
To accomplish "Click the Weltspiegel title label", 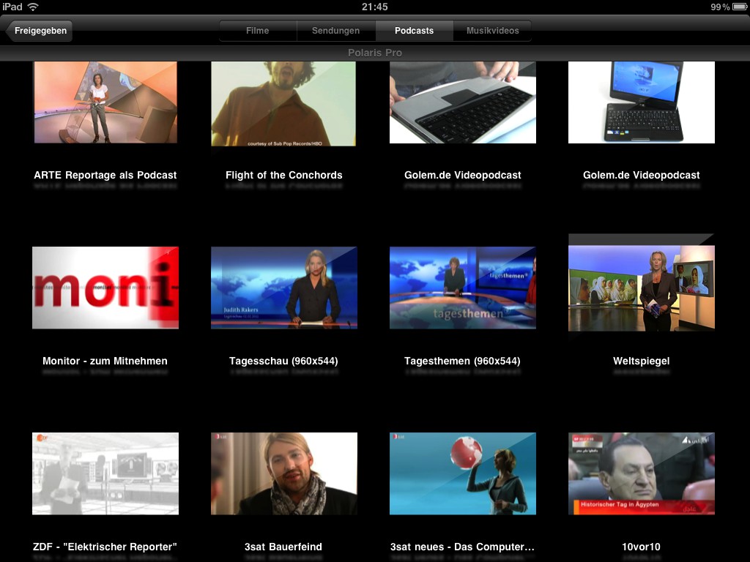I will [641, 361].
